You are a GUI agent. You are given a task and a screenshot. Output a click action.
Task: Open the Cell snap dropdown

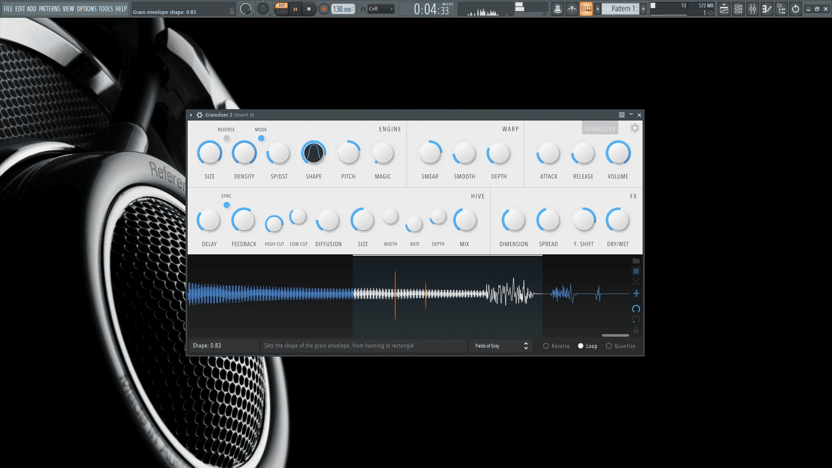pyautogui.click(x=381, y=9)
